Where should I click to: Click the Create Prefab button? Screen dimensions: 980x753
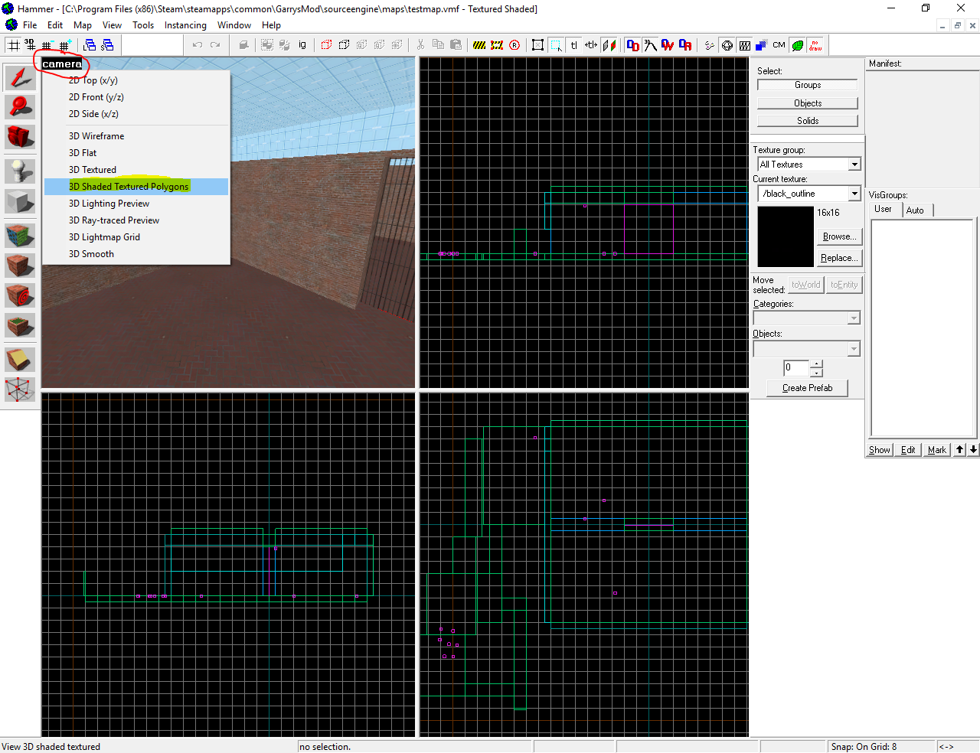807,388
